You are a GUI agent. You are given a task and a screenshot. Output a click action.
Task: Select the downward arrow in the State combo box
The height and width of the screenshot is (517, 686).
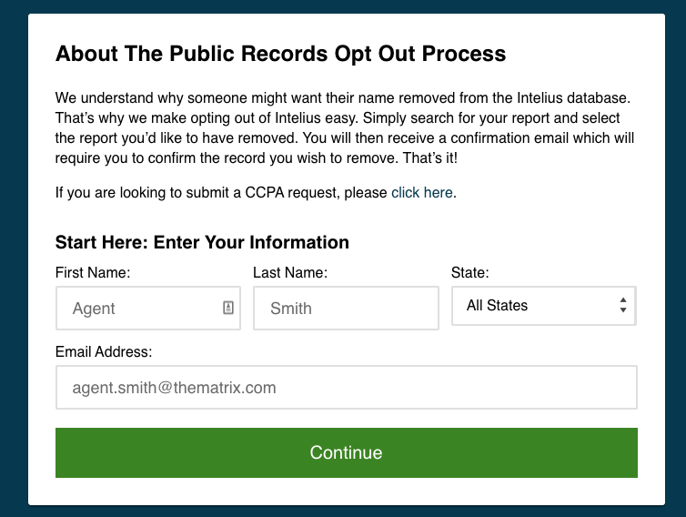click(x=623, y=310)
